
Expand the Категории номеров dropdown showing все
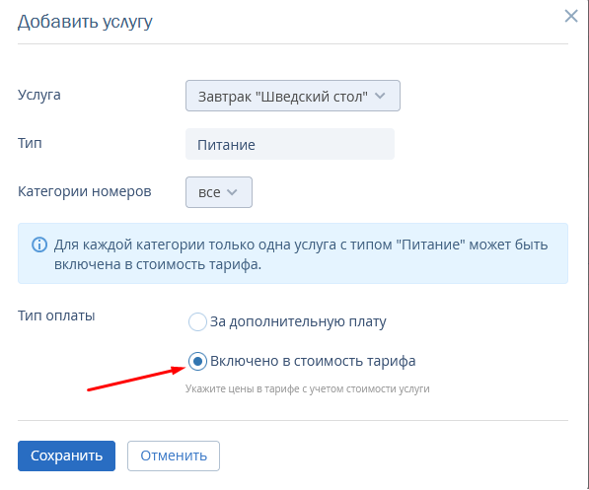[x=219, y=192]
